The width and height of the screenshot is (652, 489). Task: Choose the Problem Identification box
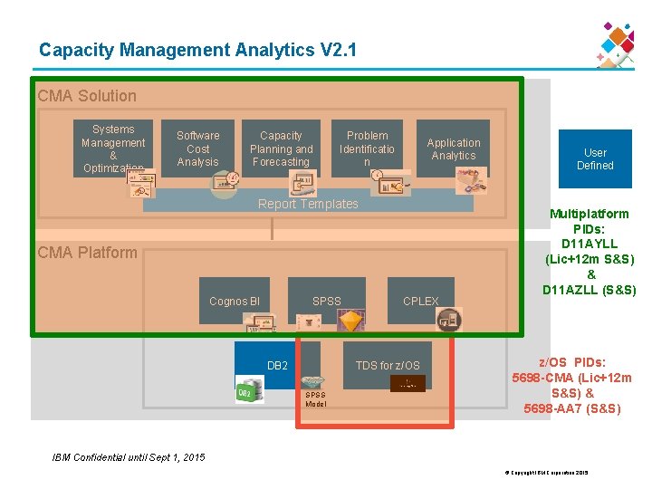pos(367,149)
